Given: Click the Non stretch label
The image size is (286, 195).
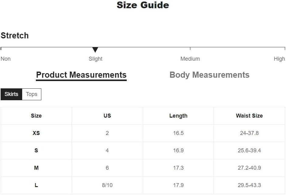Looking at the screenshot, I should [6, 59].
